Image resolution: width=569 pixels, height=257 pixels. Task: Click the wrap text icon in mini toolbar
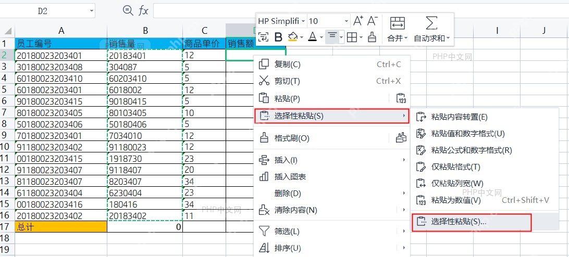coord(264,36)
